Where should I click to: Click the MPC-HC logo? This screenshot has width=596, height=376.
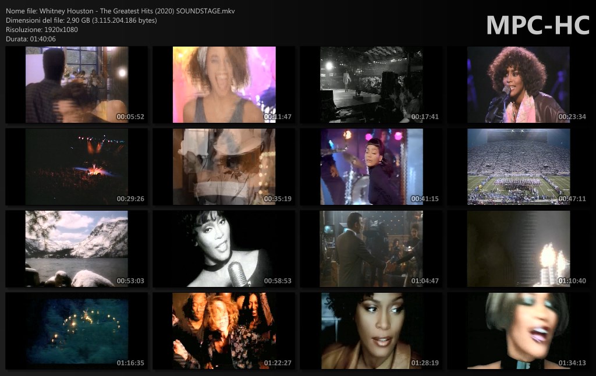pos(538,24)
